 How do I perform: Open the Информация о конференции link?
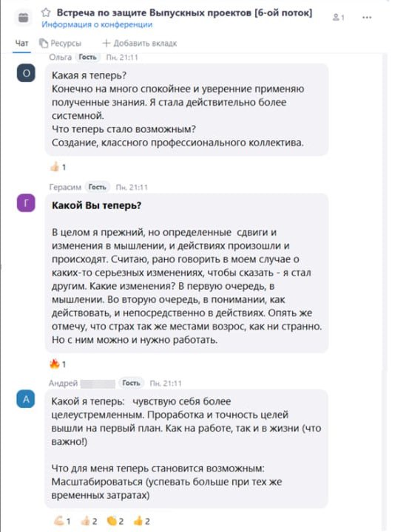pyautogui.click(x=97, y=24)
